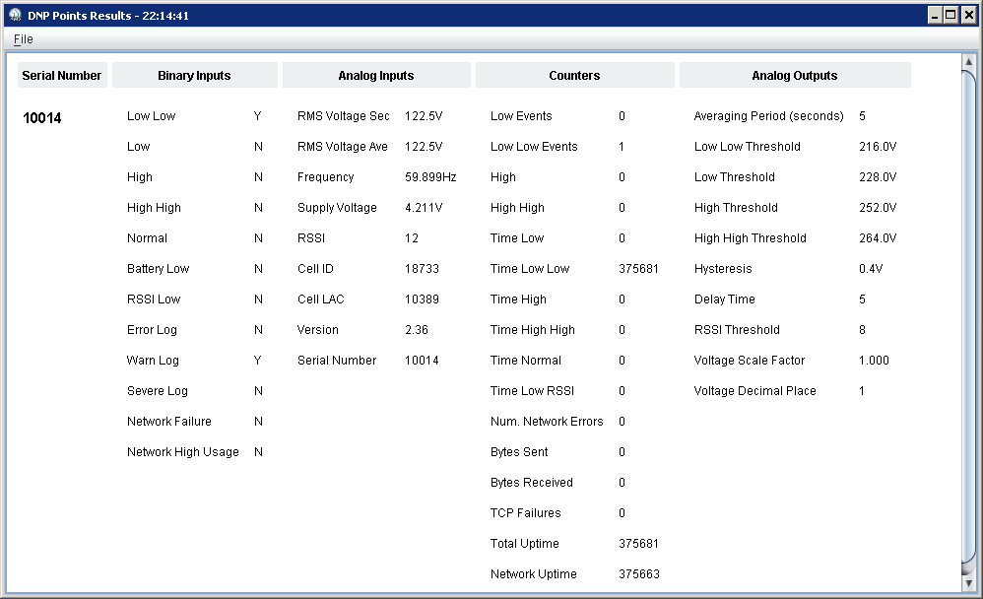Click the Counters column header

(x=574, y=75)
